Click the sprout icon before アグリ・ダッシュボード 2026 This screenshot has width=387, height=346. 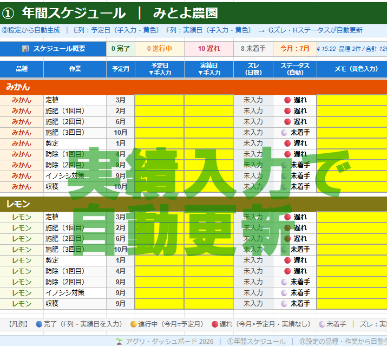(119, 342)
